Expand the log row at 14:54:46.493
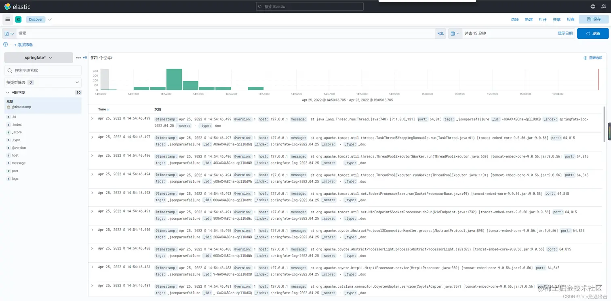This screenshot has height=301, width=611. [x=92, y=193]
